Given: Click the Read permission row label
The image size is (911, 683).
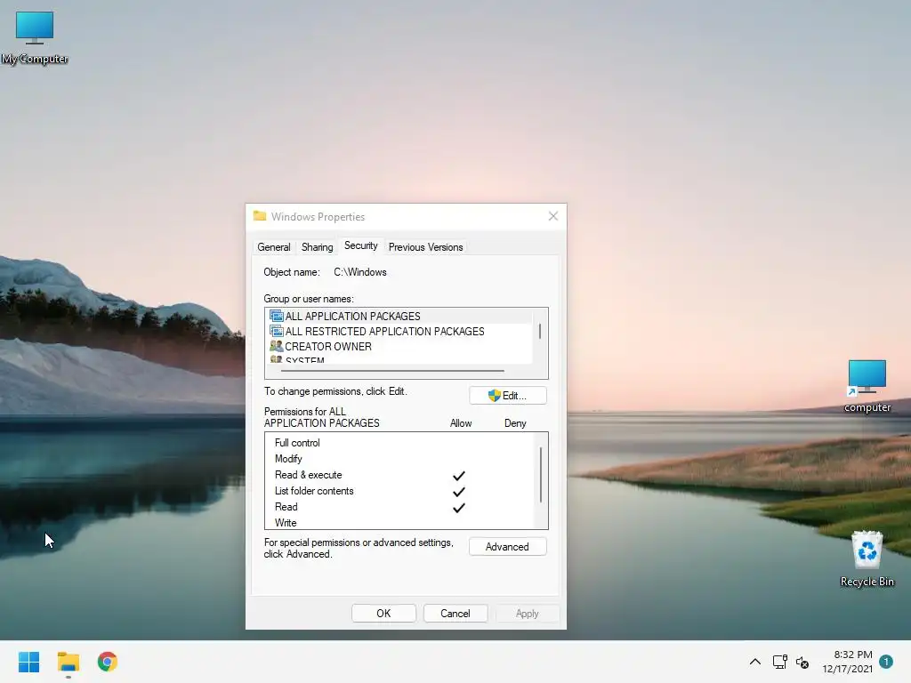Looking at the screenshot, I should pos(286,507).
